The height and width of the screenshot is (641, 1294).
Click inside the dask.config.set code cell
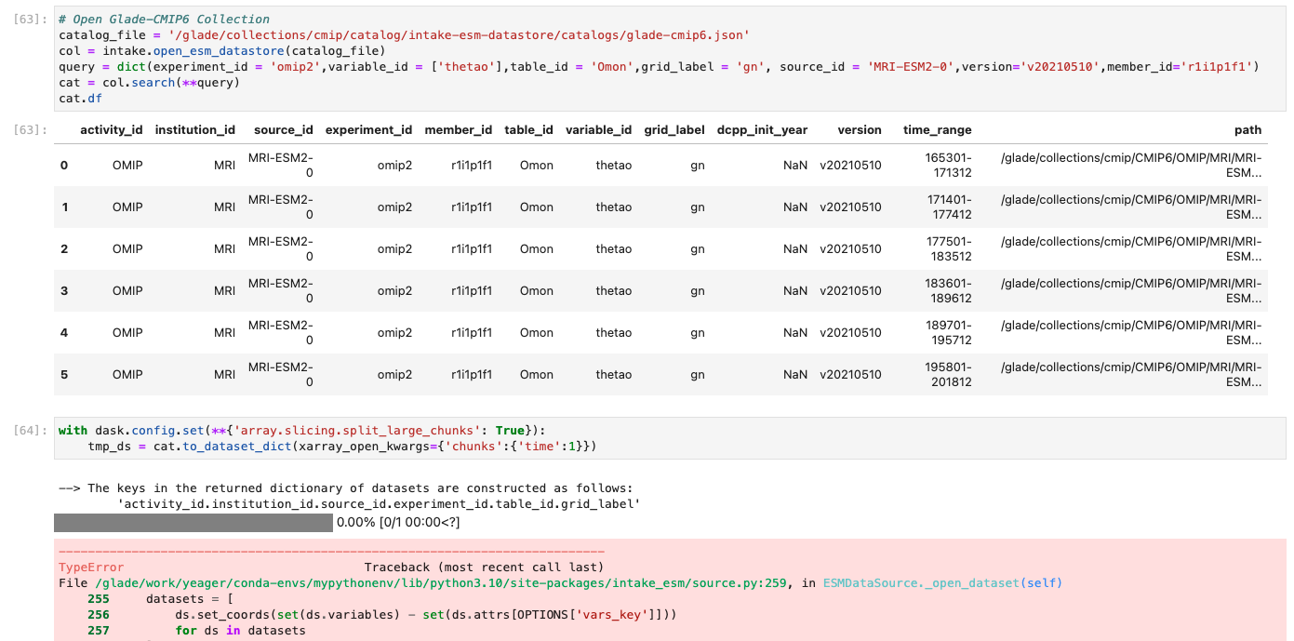670,439
